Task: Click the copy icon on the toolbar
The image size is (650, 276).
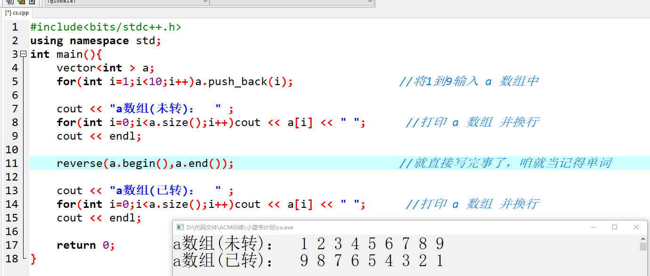Action: pyautogui.click(x=10, y=3)
